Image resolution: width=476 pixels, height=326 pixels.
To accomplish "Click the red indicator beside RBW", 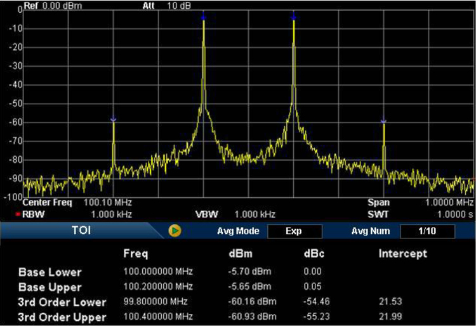I will tap(18, 214).
